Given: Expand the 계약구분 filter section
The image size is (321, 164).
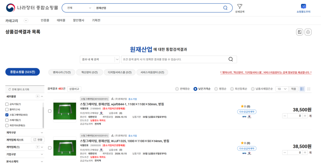Looking at the screenshot, I should (x=42, y=133).
